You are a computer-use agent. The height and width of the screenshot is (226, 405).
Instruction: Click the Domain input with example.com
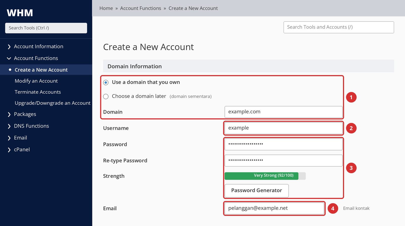(283, 112)
